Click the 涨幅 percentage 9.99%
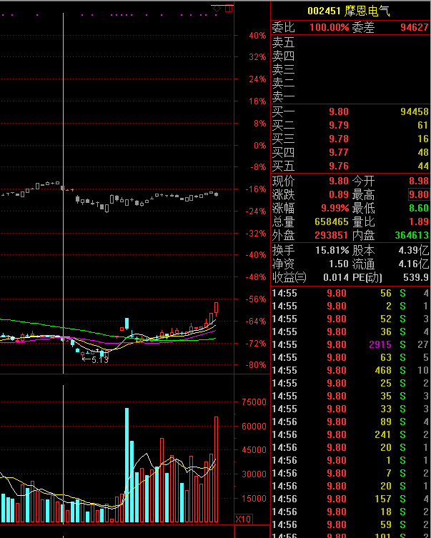The image size is (431, 538). [x=335, y=208]
